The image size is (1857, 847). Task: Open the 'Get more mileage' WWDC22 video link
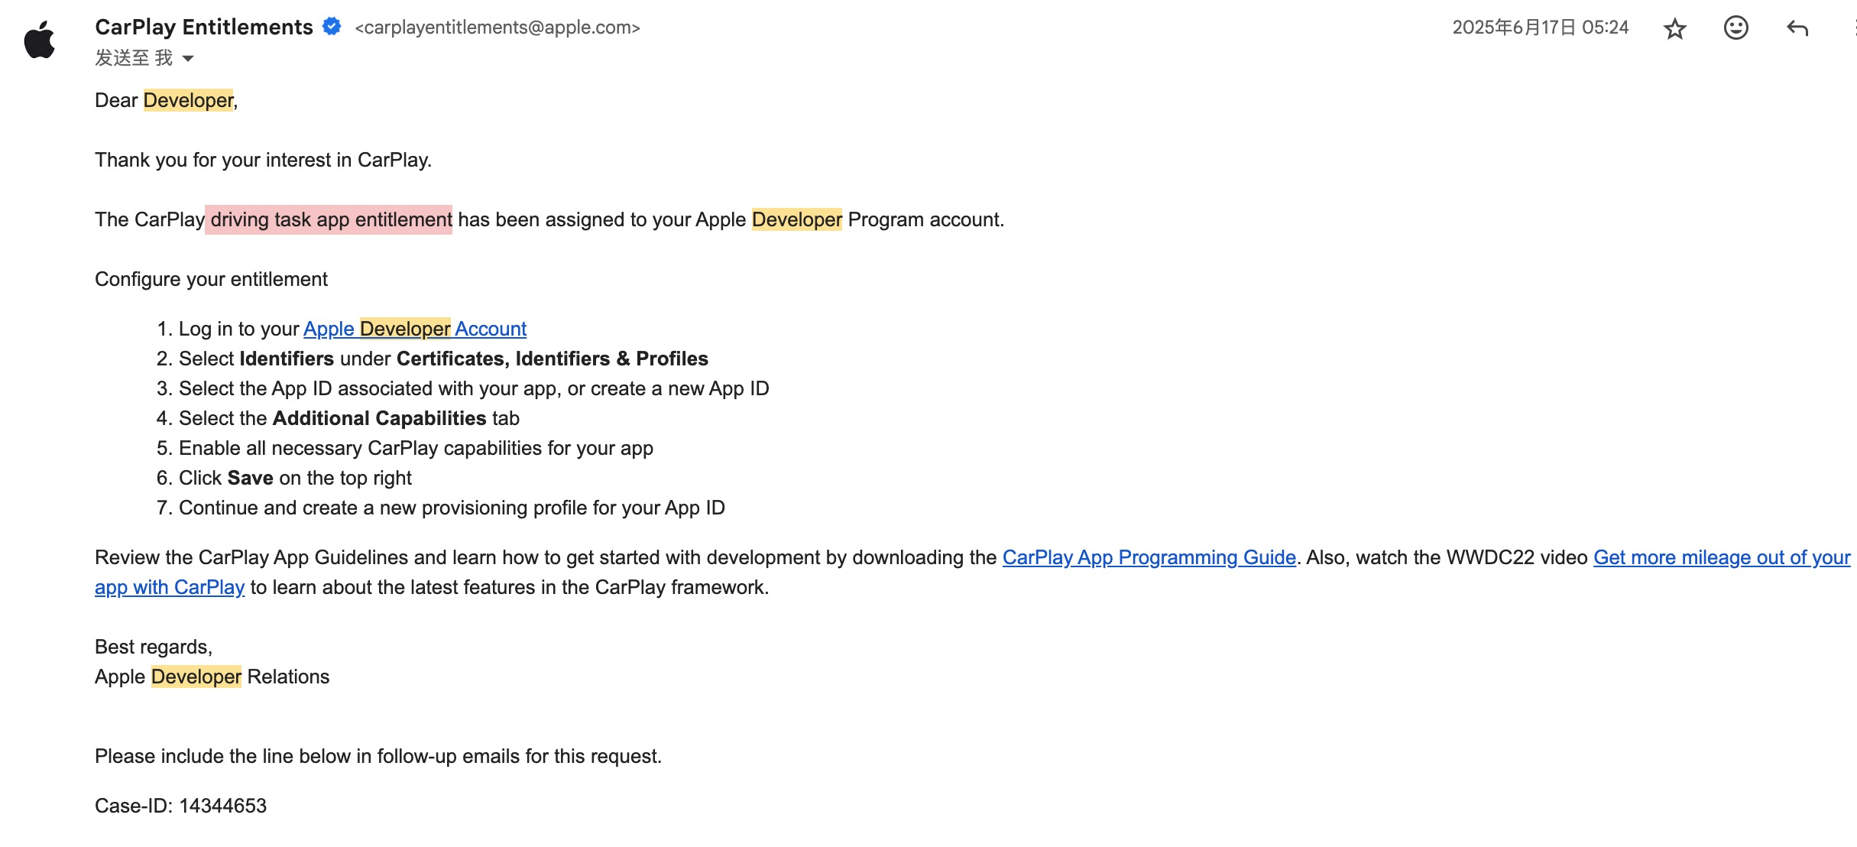click(1721, 557)
